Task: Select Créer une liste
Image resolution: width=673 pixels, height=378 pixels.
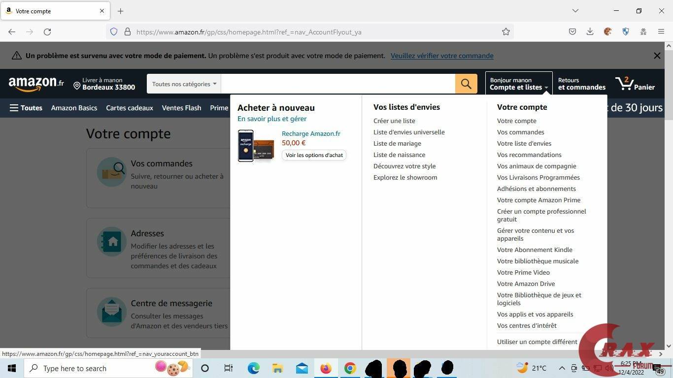Action: coord(394,121)
